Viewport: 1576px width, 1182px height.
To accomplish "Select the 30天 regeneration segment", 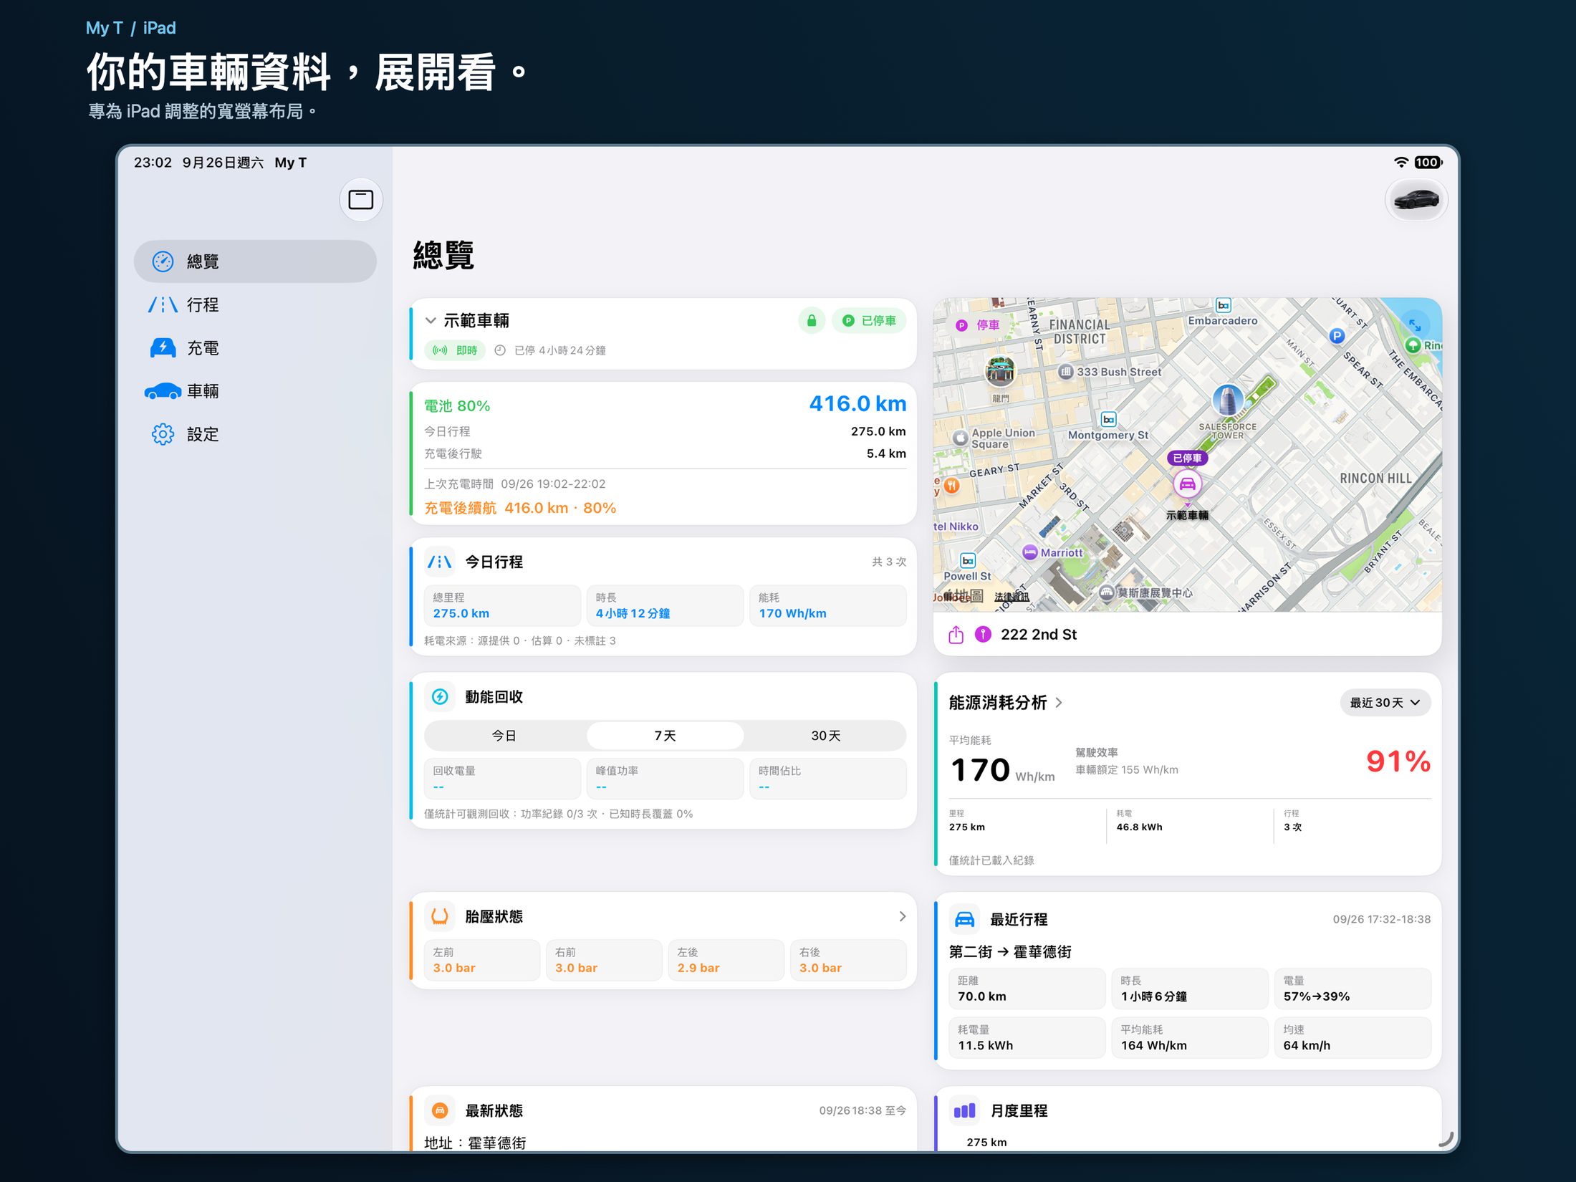I will coord(825,736).
